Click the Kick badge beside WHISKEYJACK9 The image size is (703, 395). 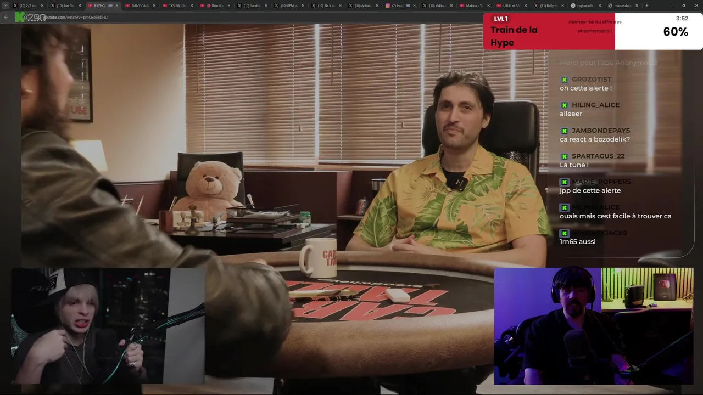(564, 233)
